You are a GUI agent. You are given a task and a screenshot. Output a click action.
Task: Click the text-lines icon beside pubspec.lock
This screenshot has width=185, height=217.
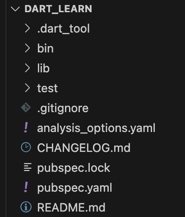coord(28,167)
